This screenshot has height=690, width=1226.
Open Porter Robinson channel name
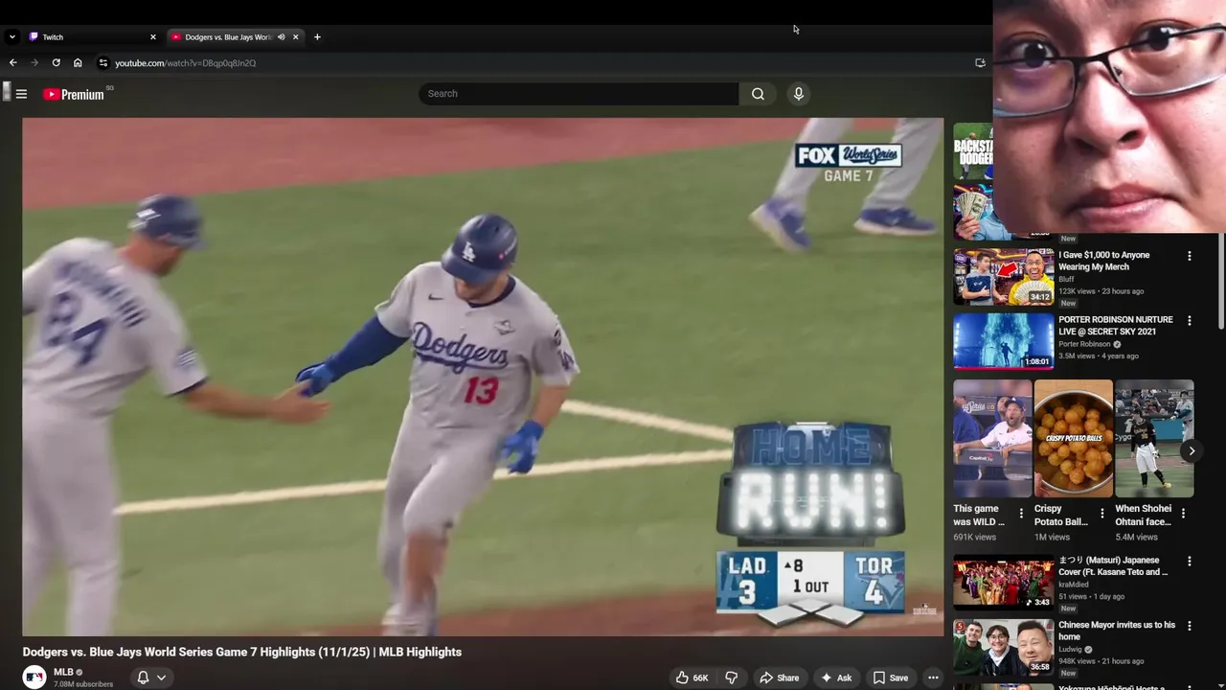click(1084, 344)
